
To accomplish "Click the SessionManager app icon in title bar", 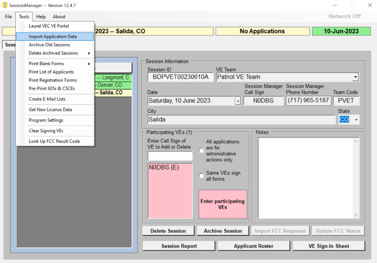I will (5, 5).
